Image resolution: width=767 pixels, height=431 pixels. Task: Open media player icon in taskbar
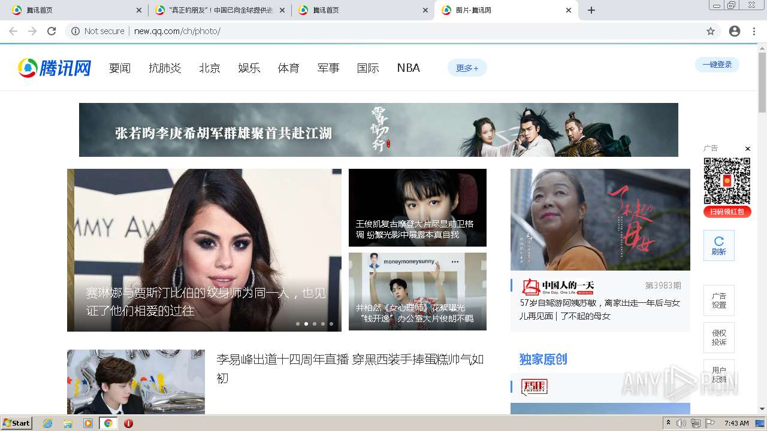coord(88,423)
